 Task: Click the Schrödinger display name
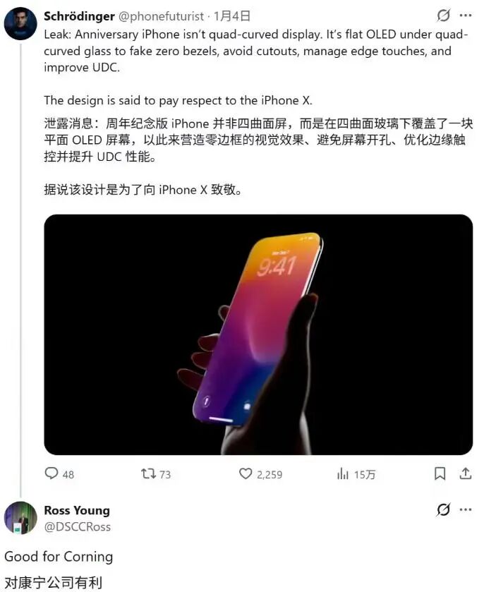coord(79,16)
